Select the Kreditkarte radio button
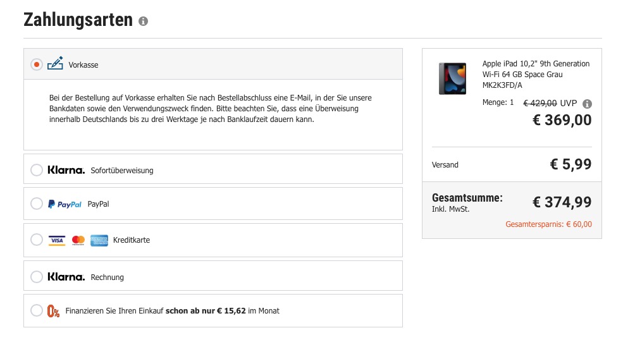This screenshot has width=623, height=347. coord(37,240)
